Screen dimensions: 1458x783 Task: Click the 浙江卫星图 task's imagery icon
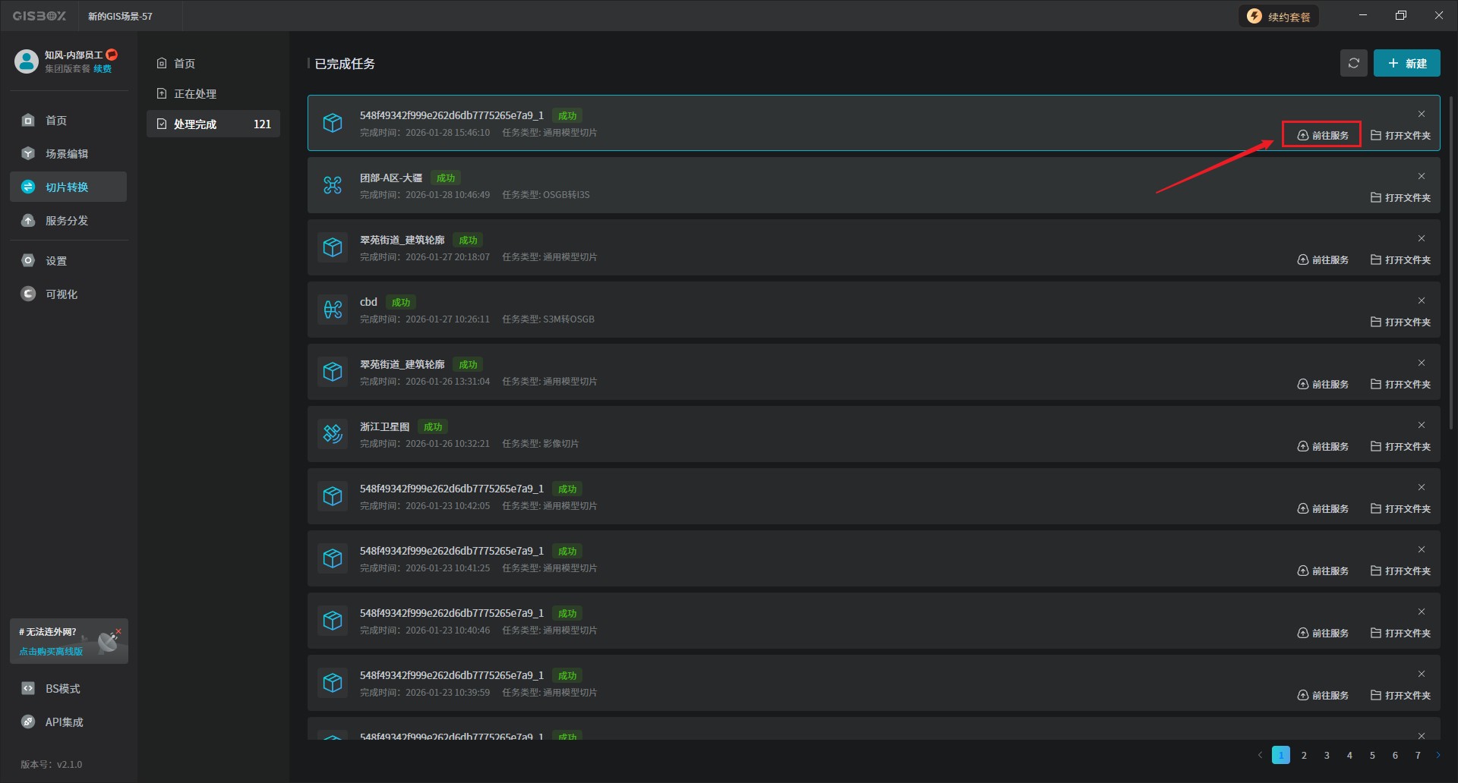pos(333,434)
